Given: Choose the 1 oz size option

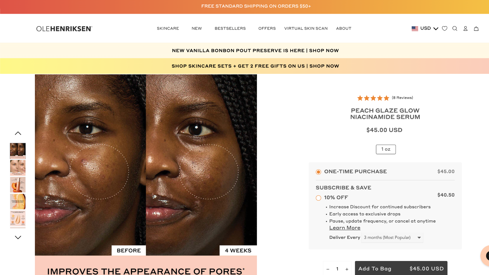Looking at the screenshot, I should [x=386, y=149].
